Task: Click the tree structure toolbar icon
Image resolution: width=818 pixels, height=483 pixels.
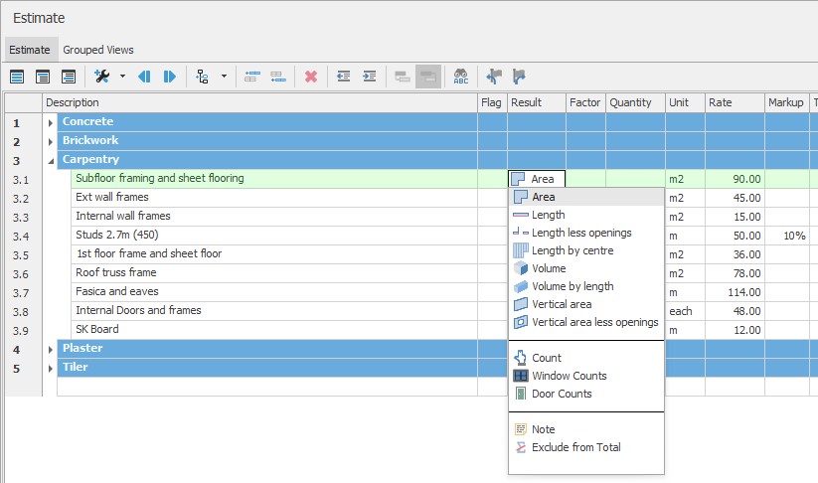Action: 203,77
